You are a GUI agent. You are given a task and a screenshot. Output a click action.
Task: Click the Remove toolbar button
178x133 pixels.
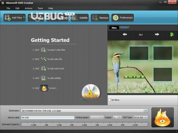[100, 18]
